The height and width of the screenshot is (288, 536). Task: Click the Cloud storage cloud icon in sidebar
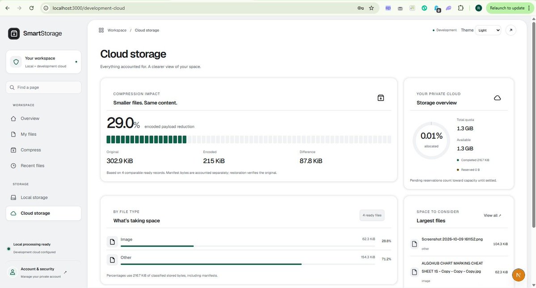coord(13,213)
